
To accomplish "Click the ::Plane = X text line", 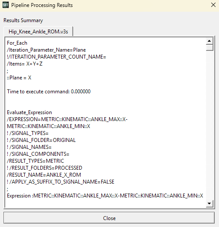I will [19, 78].
